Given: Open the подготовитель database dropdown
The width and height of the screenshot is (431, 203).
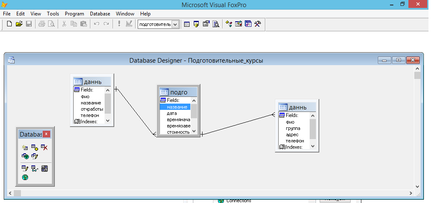Looking at the screenshot, I should click(176, 24).
